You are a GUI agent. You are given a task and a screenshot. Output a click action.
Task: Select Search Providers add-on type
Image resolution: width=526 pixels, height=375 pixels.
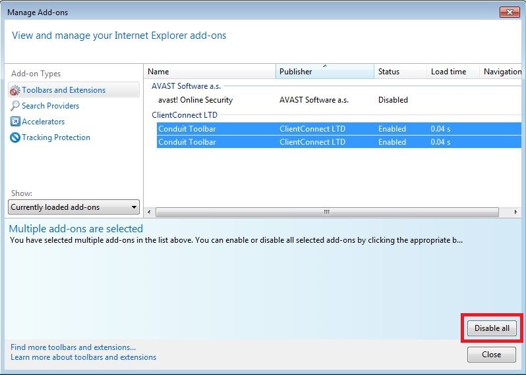point(50,106)
